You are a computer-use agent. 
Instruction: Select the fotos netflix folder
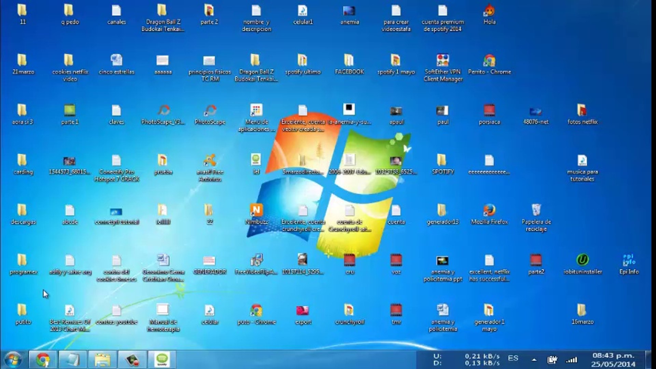click(x=582, y=114)
